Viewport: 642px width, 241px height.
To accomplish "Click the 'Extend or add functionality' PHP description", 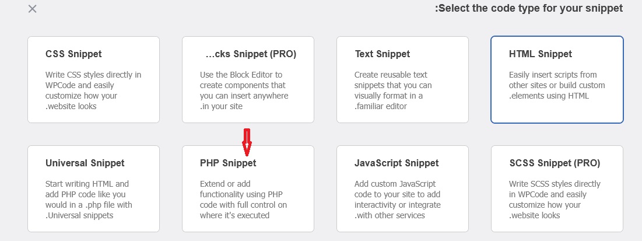I will click(x=243, y=200).
